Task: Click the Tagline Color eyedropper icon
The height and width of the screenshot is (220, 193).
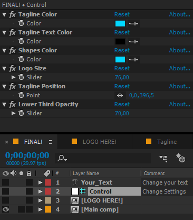Action: [x=133, y=23]
